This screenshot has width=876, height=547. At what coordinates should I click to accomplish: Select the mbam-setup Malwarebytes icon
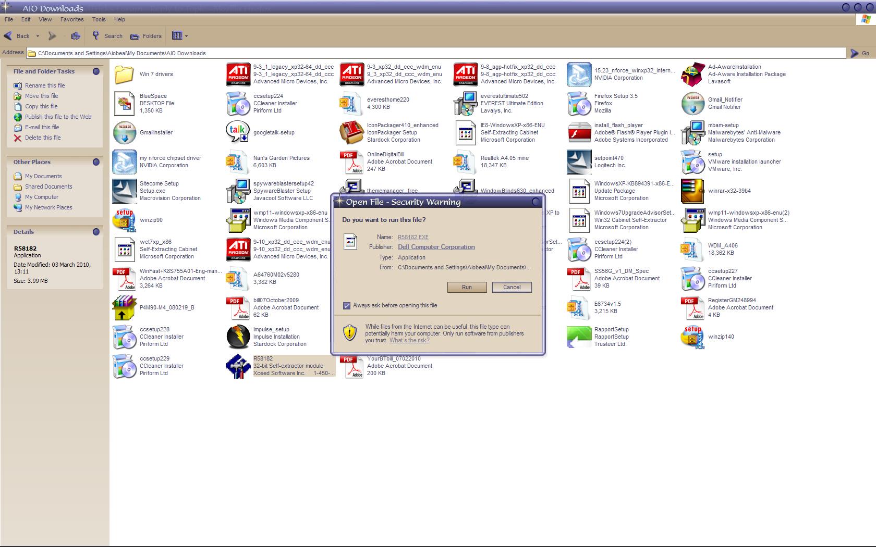692,132
